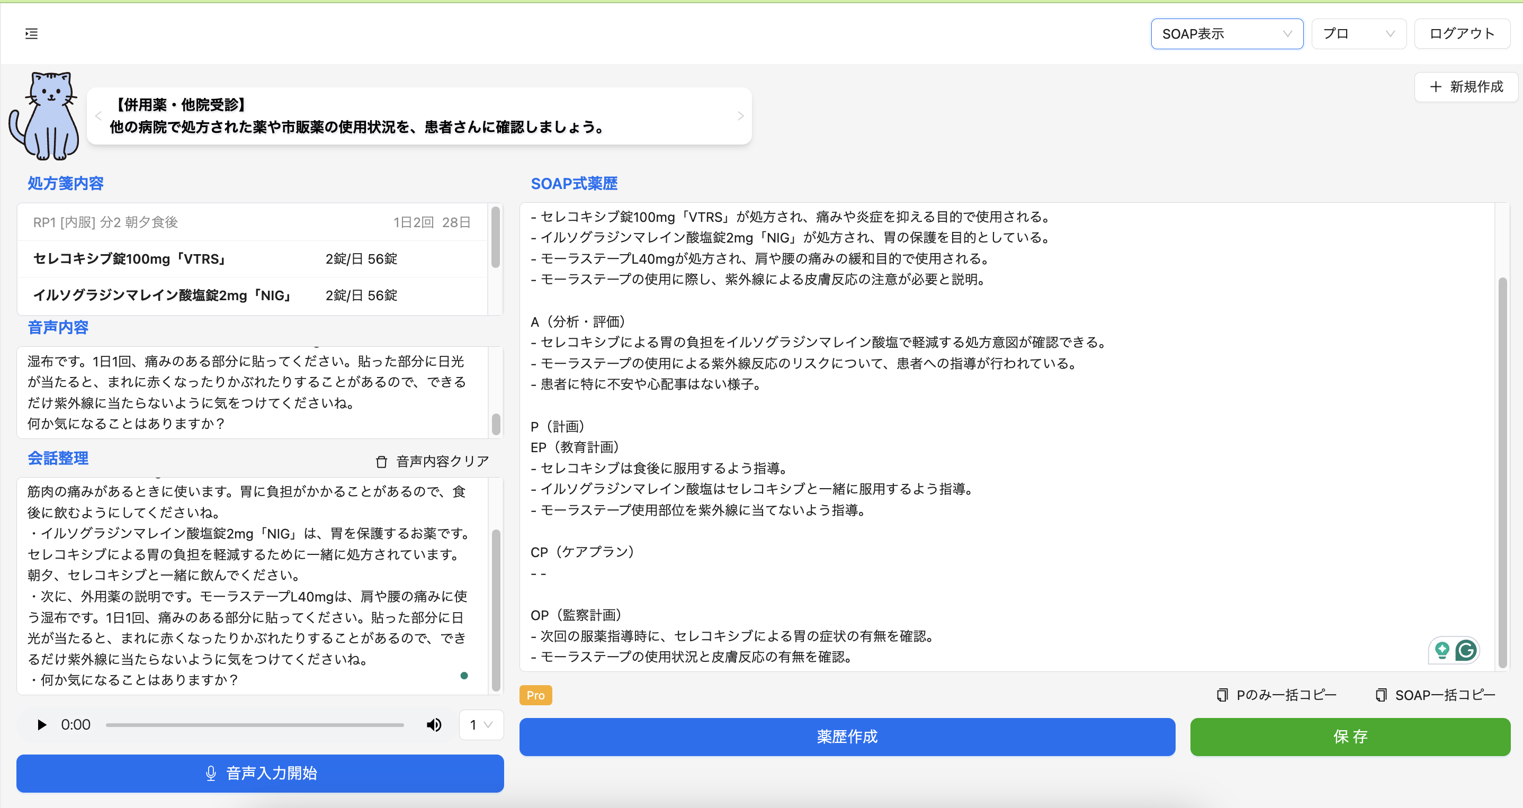Click the lightbulb suggestion icon near Grammarly
Viewport: 1523px width, 808px height.
point(1443,650)
